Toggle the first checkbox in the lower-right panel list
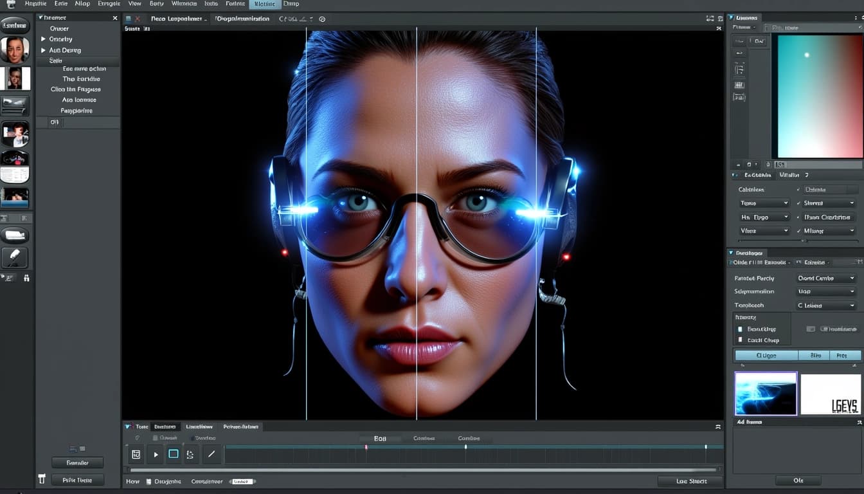 tap(740, 329)
